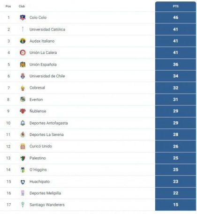This screenshot has height=214, width=197.
Task: Click Deportes Melipilla points value 22
Action: point(175,193)
